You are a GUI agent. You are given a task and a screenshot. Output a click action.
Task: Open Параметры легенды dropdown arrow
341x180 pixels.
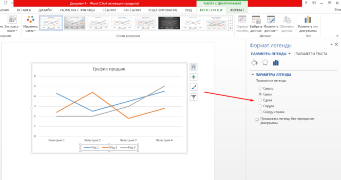click(x=289, y=54)
